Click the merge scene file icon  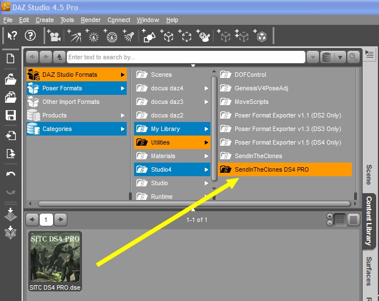pos(10,97)
